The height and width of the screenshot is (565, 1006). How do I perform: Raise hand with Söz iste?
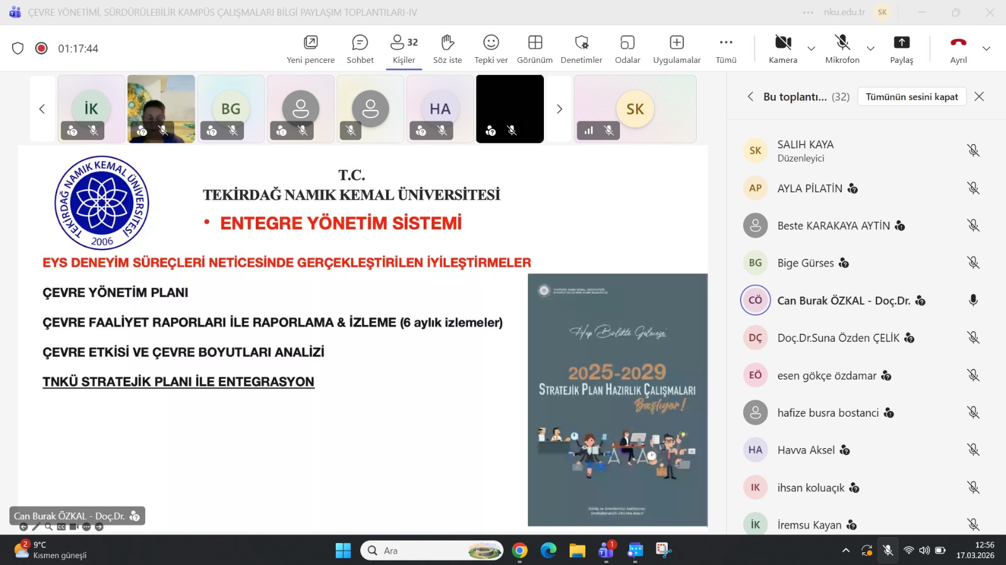click(x=447, y=49)
